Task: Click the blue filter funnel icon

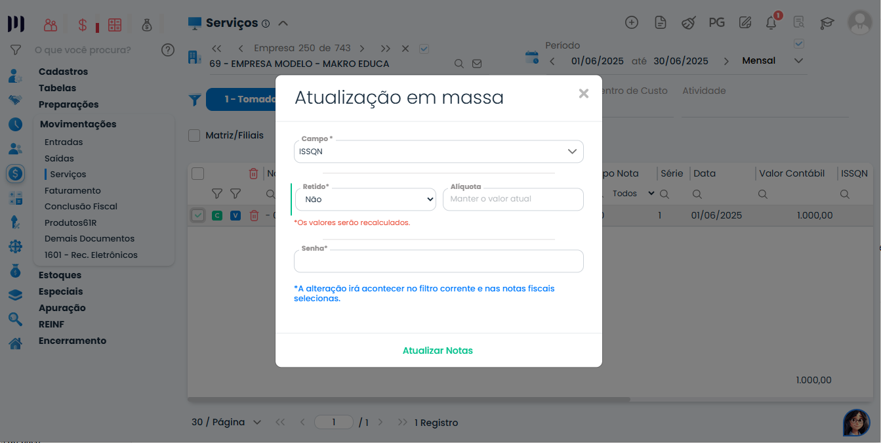Action: [x=195, y=100]
